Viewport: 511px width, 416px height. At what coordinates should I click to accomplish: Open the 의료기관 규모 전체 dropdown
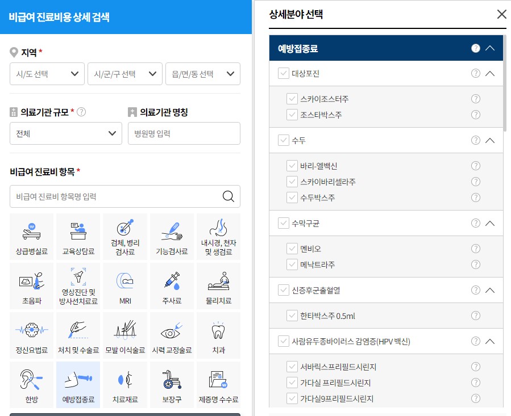pyautogui.click(x=66, y=133)
